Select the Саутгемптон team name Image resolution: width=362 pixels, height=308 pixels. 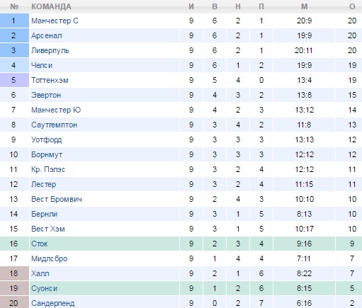point(55,125)
